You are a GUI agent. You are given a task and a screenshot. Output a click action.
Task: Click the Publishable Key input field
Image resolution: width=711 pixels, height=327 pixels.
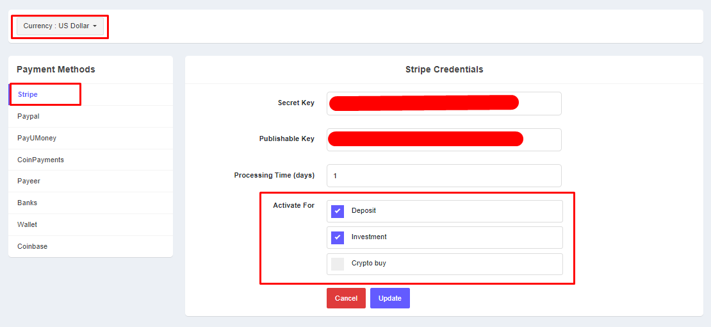pyautogui.click(x=443, y=140)
